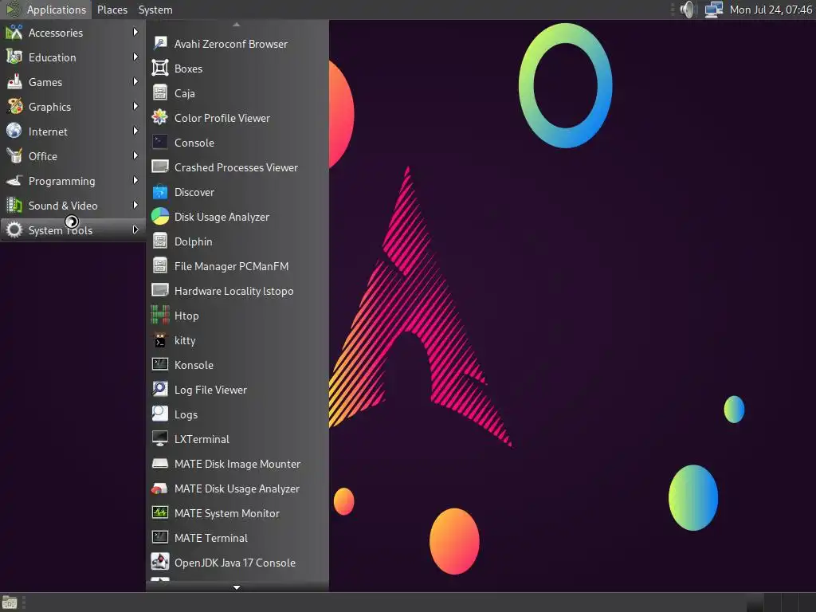
Task: Open the System menu in top panel
Action: point(155,10)
